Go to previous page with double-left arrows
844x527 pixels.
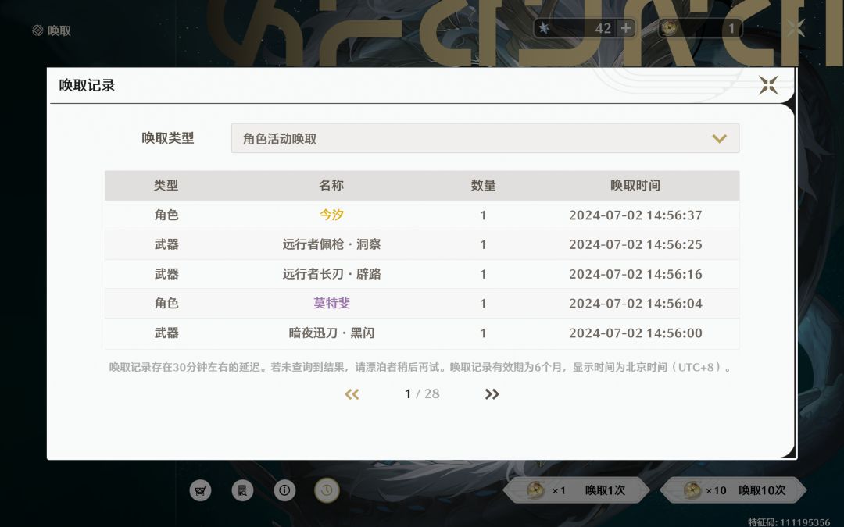(352, 394)
